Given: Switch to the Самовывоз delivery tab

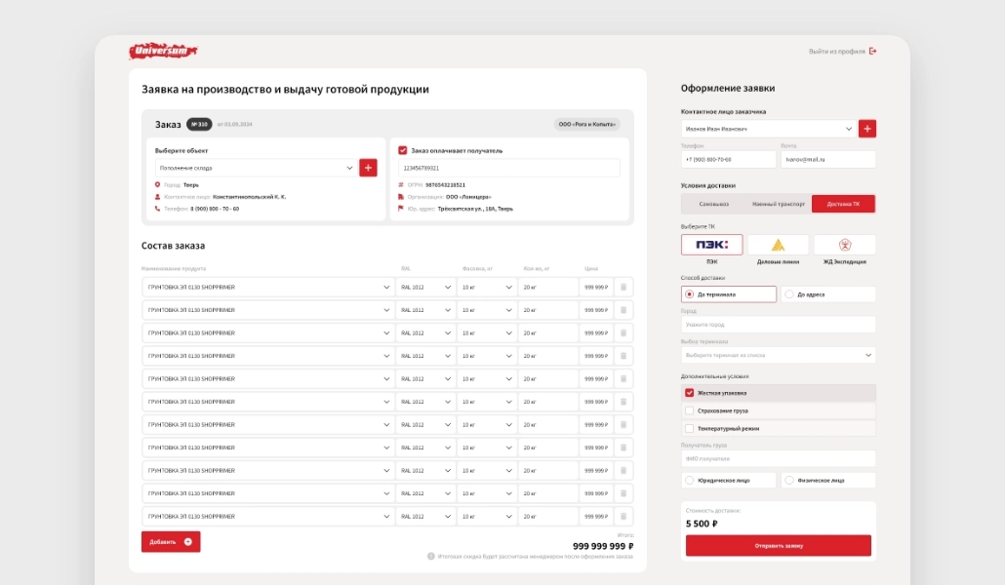Looking at the screenshot, I should [x=713, y=204].
